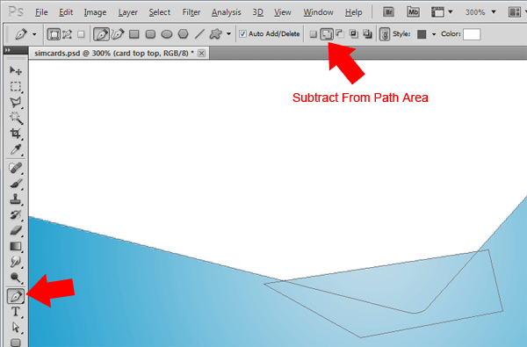Select Create New Shape Layer option
This screenshot has width=527, height=347.
pos(313,34)
